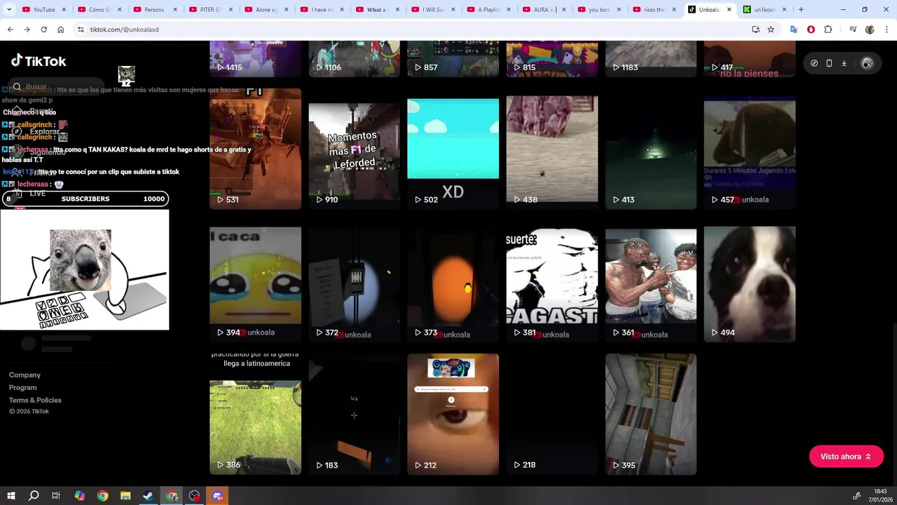This screenshot has height=505, width=897.
Task: Click the TikTok logo in sidebar
Action: (39, 61)
